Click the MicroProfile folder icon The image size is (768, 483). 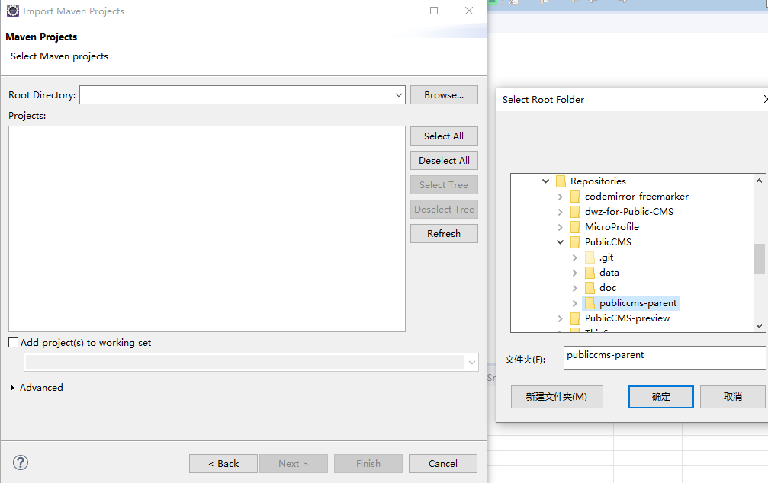tap(575, 227)
